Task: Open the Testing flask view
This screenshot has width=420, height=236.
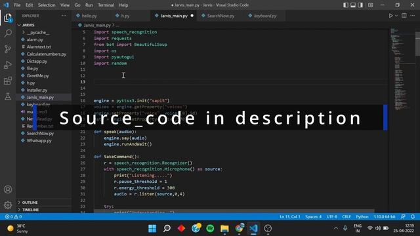Action: click(8, 96)
